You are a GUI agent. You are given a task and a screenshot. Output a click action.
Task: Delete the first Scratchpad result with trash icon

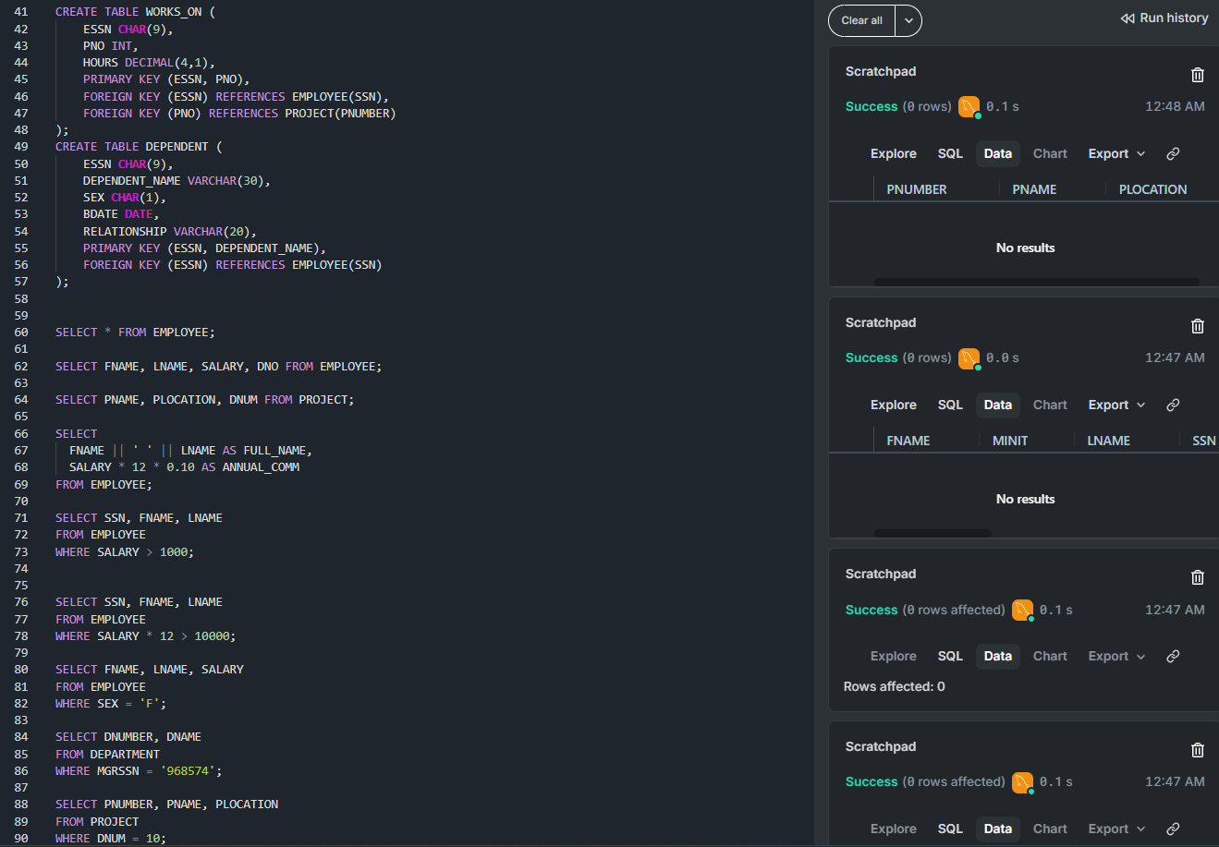(x=1197, y=75)
